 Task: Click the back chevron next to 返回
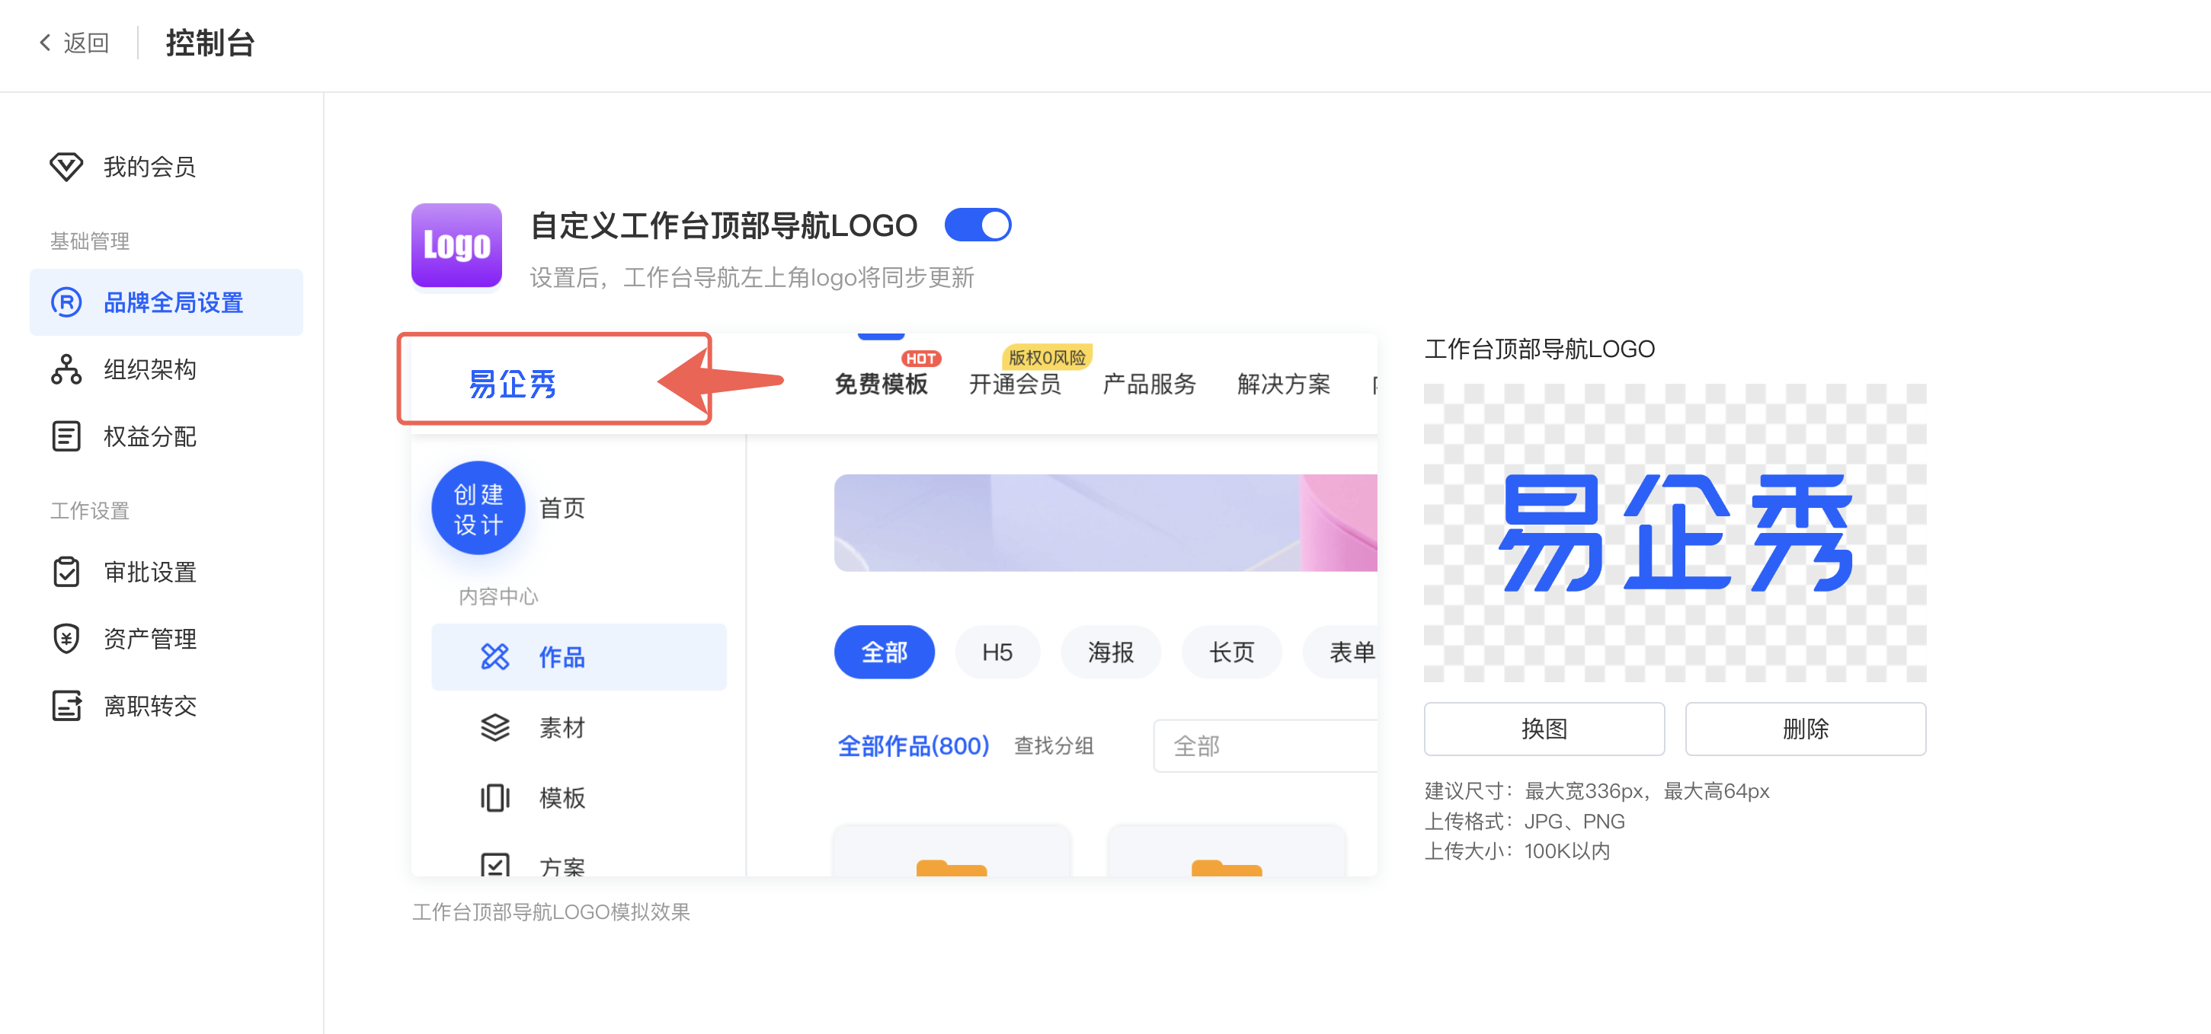[46, 42]
